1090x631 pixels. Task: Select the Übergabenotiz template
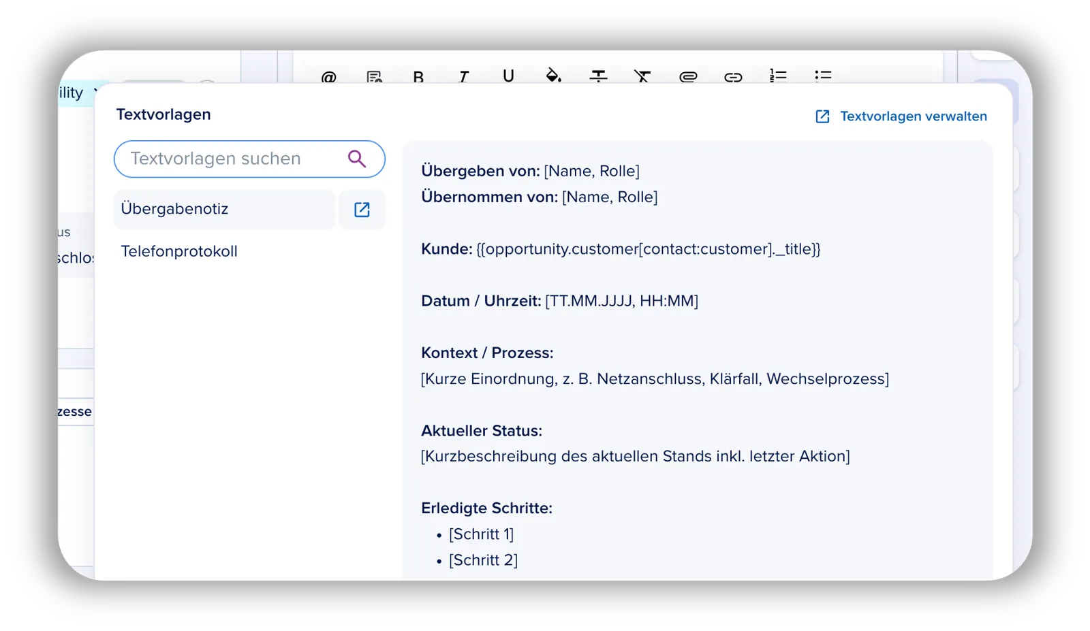pyautogui.click(x=225, y=209)
